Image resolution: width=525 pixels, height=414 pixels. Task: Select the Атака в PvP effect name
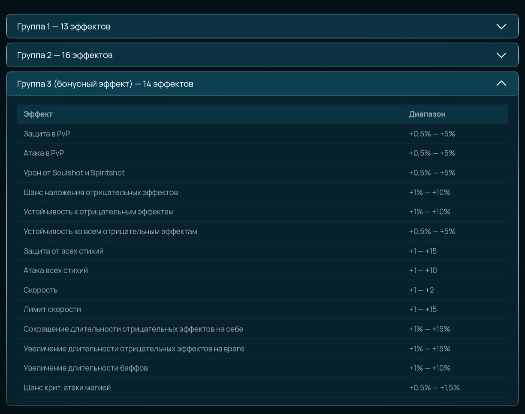(44, 153)
